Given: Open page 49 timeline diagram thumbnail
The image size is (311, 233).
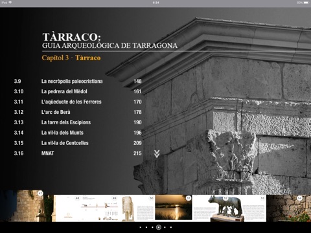Looking at the screenshot, I should tap(100, 208).
